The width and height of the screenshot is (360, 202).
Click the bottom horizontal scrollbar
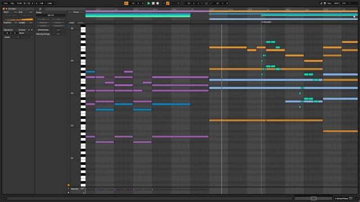[150, 198]
